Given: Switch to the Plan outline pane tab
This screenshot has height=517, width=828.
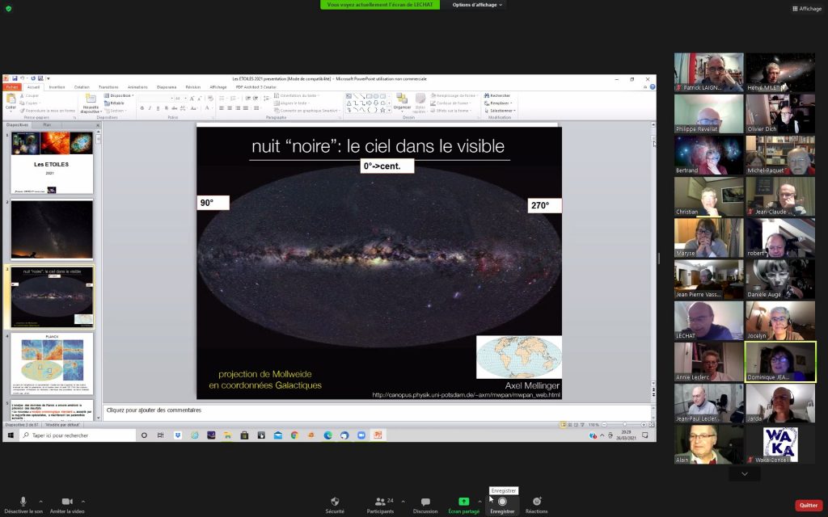Looking at the screenshot, I should pyautogui.click(x=47, y=125).
